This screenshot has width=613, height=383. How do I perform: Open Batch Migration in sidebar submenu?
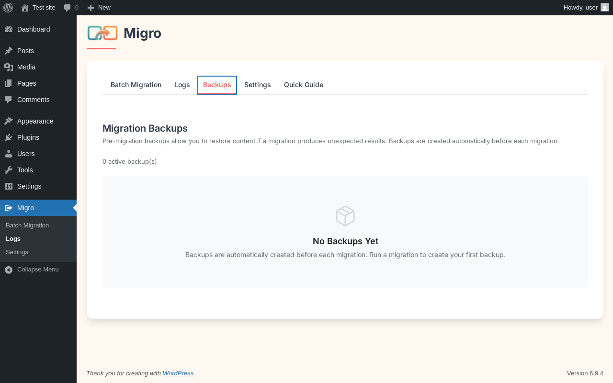pos(27,225)
